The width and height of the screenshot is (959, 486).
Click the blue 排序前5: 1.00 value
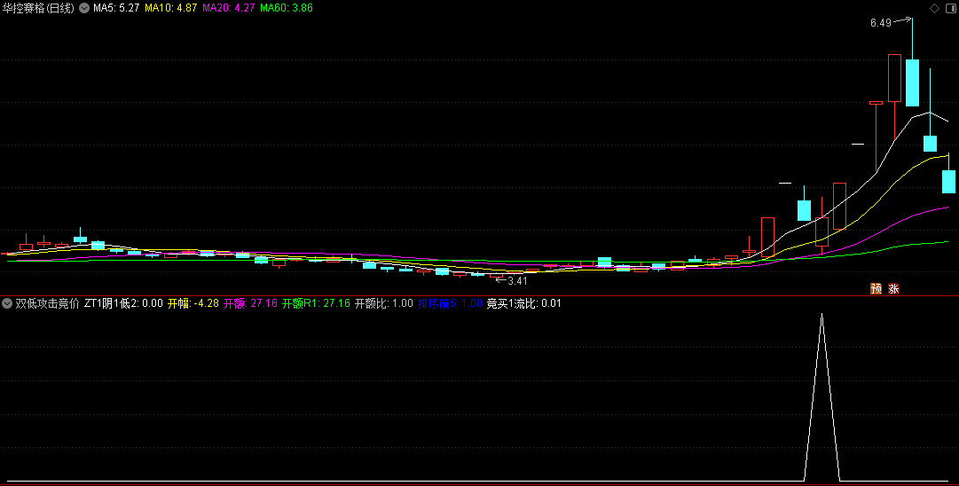(450, 303)
